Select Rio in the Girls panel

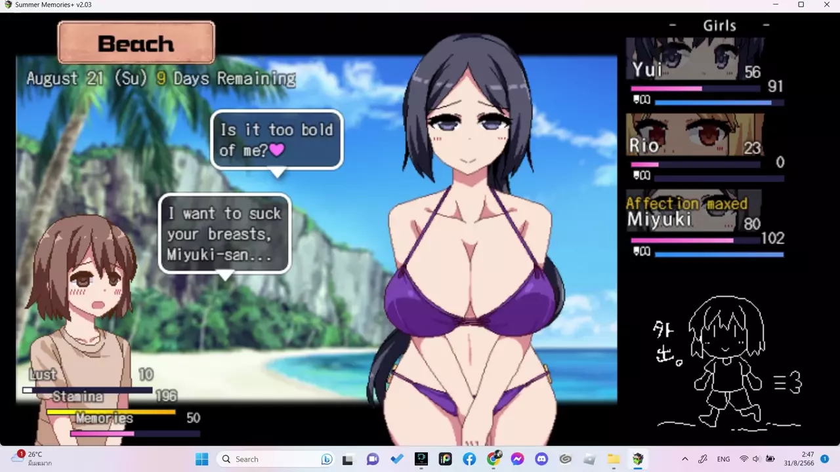pos(694,135)
